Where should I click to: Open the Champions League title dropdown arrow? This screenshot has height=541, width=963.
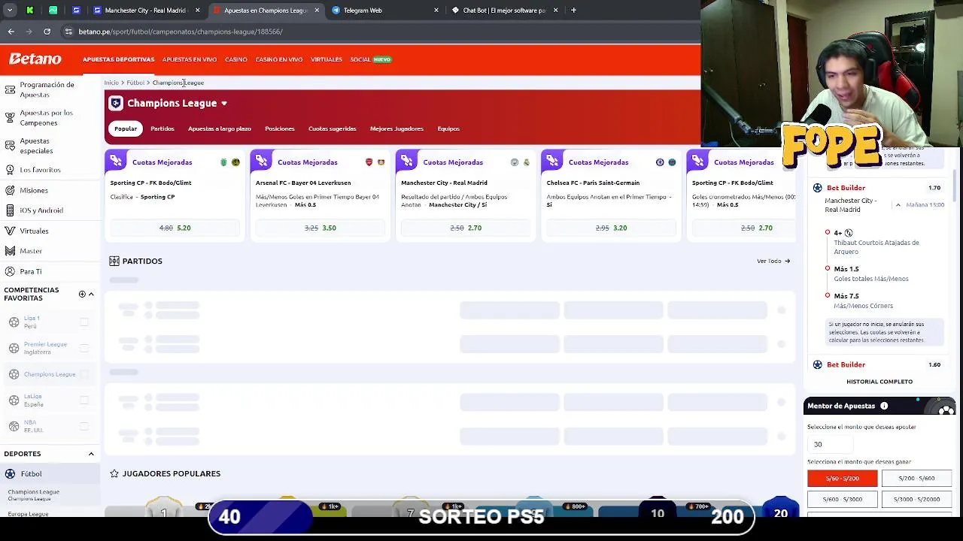(224, 104)
